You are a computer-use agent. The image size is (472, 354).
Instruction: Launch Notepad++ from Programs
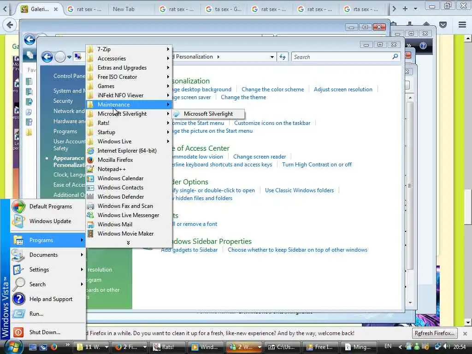pos(129,169)
